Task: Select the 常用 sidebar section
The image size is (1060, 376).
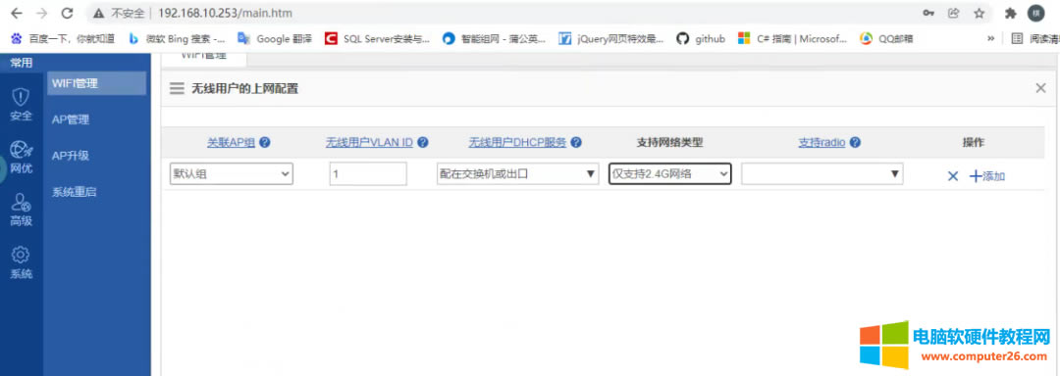Action: [x=21, y=64]
